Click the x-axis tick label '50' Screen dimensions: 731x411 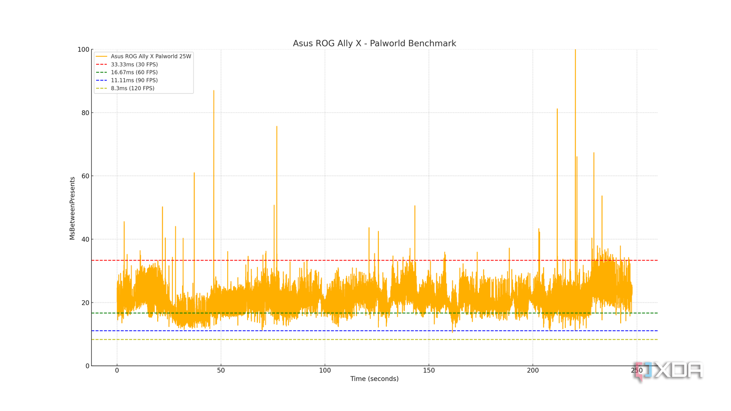[x=221, y=370]
